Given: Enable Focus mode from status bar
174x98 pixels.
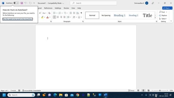Looking at the screenshot, I should point(131,91).
